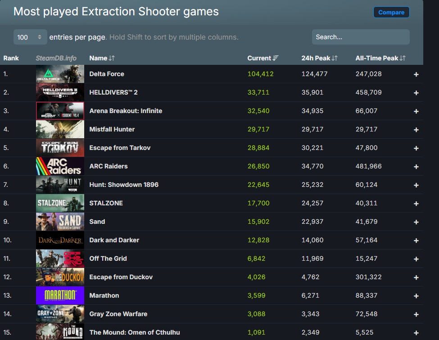
Task: Sort by 24h Peak column
Action: (319, 58)
